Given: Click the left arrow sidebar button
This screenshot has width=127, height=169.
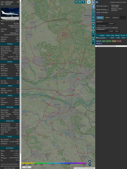Looking at the screenshot, I should (93, 7).
